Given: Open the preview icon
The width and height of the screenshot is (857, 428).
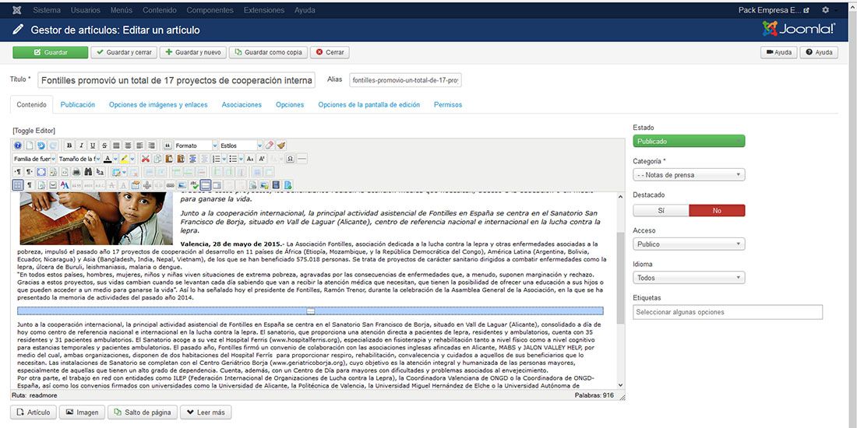Looking at the screenshot, I should coord(53,172).
